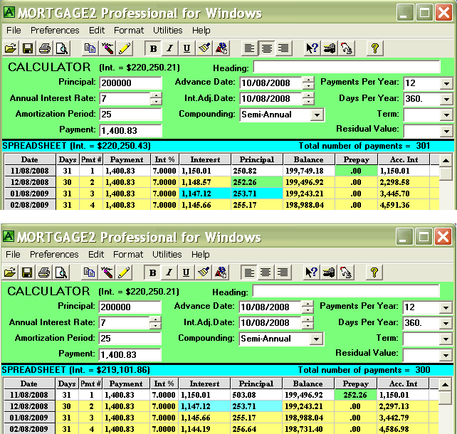The image size is (457, 434).
Task: Click the Principal input field in top window
Action: [x=130, y=83]
